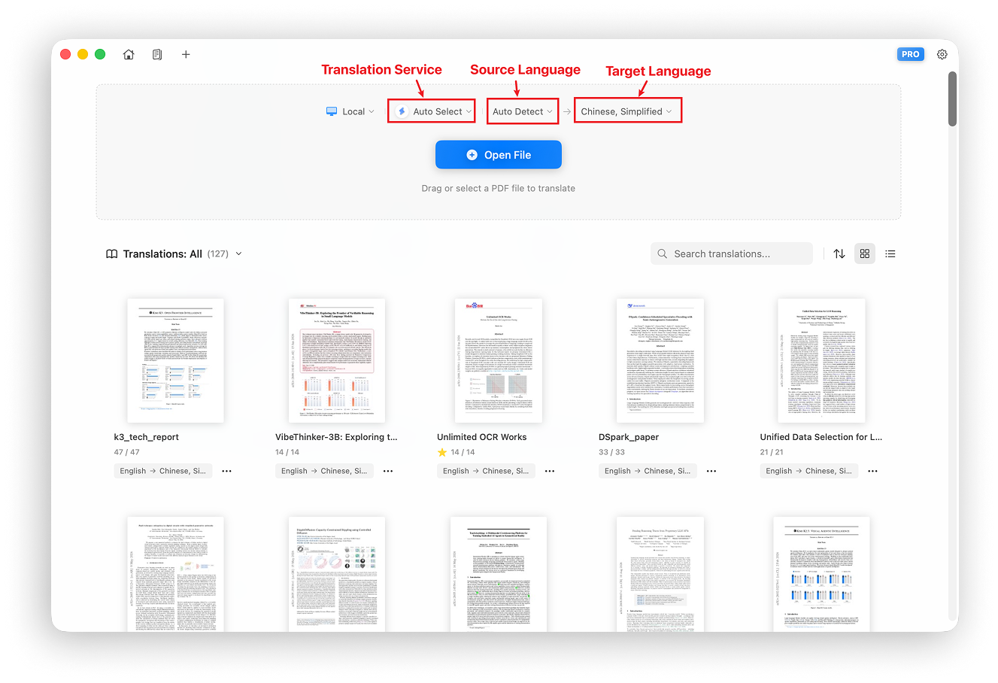This screenshot has width=998, height=683.
Task: Click the k3_tech_report title text
Action: click(147, 437)
